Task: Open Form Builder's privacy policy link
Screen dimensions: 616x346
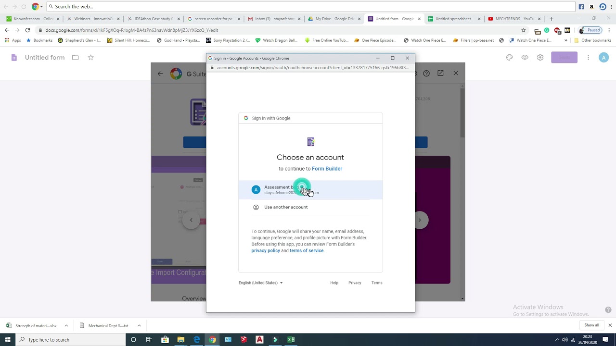Action: (x=266, y=250)
